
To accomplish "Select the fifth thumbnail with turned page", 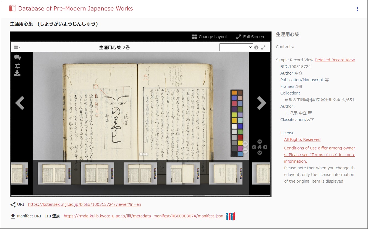I will click(183, 173).
